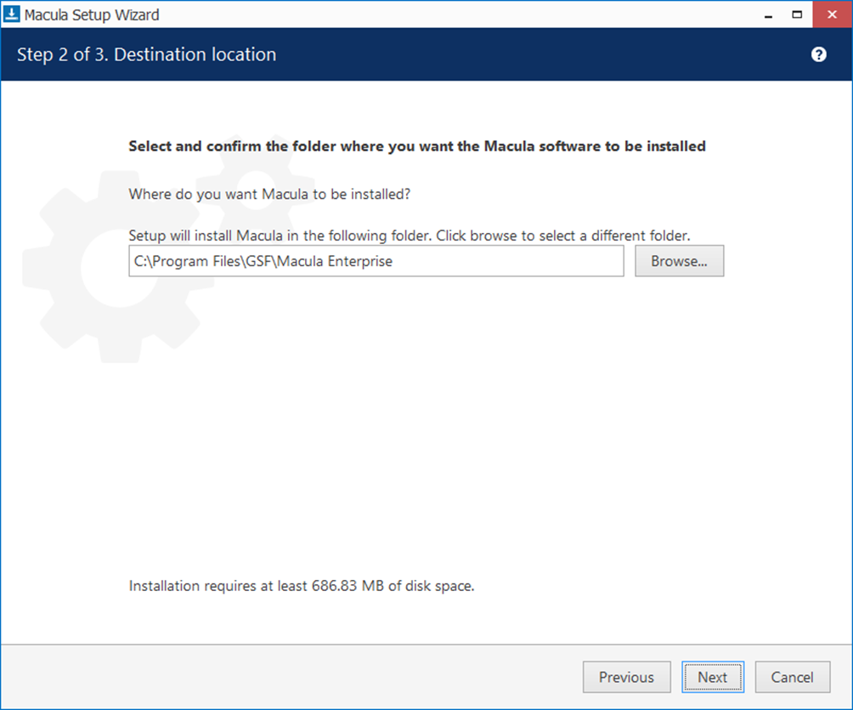Screen dimensions: 853x710
Task: Proceed by pressing Next
Action: tap(712, 677)
